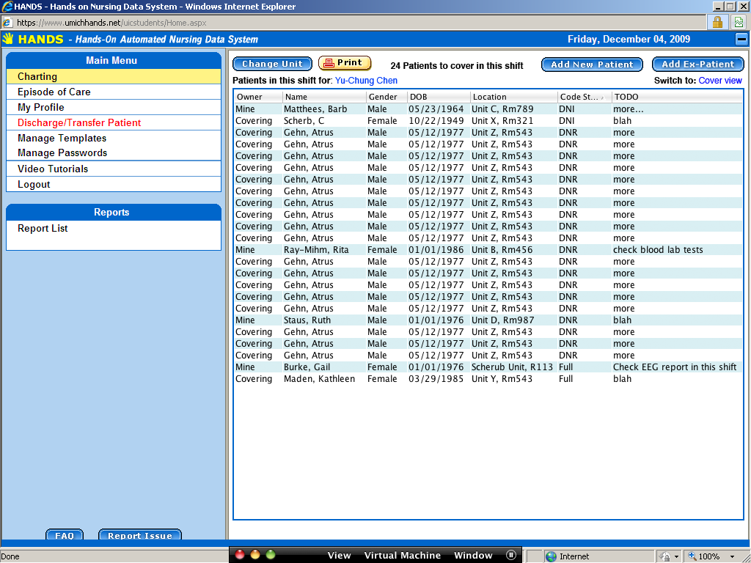Select patient row Staus, Ruth
The width and height of the screenshot is (751, 563).
488,320
